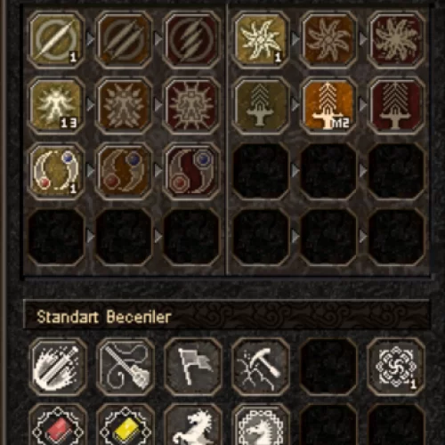Click the olive crescent orbs skill level 1
Viewport: 445px width, 445px height.
[x=56, y=171]
